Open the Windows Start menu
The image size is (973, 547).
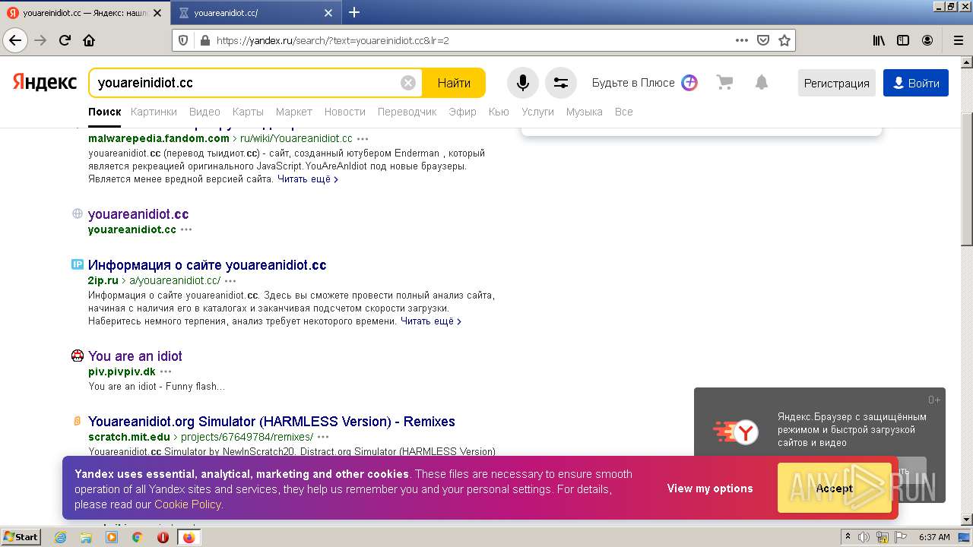click(21, 537)
